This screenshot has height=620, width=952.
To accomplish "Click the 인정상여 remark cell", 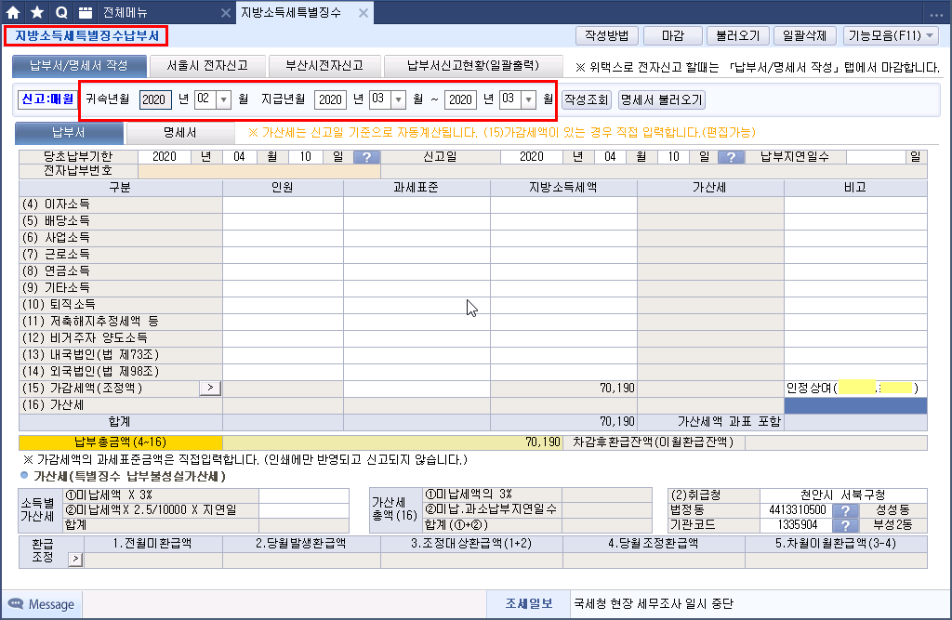I will 855,388.
